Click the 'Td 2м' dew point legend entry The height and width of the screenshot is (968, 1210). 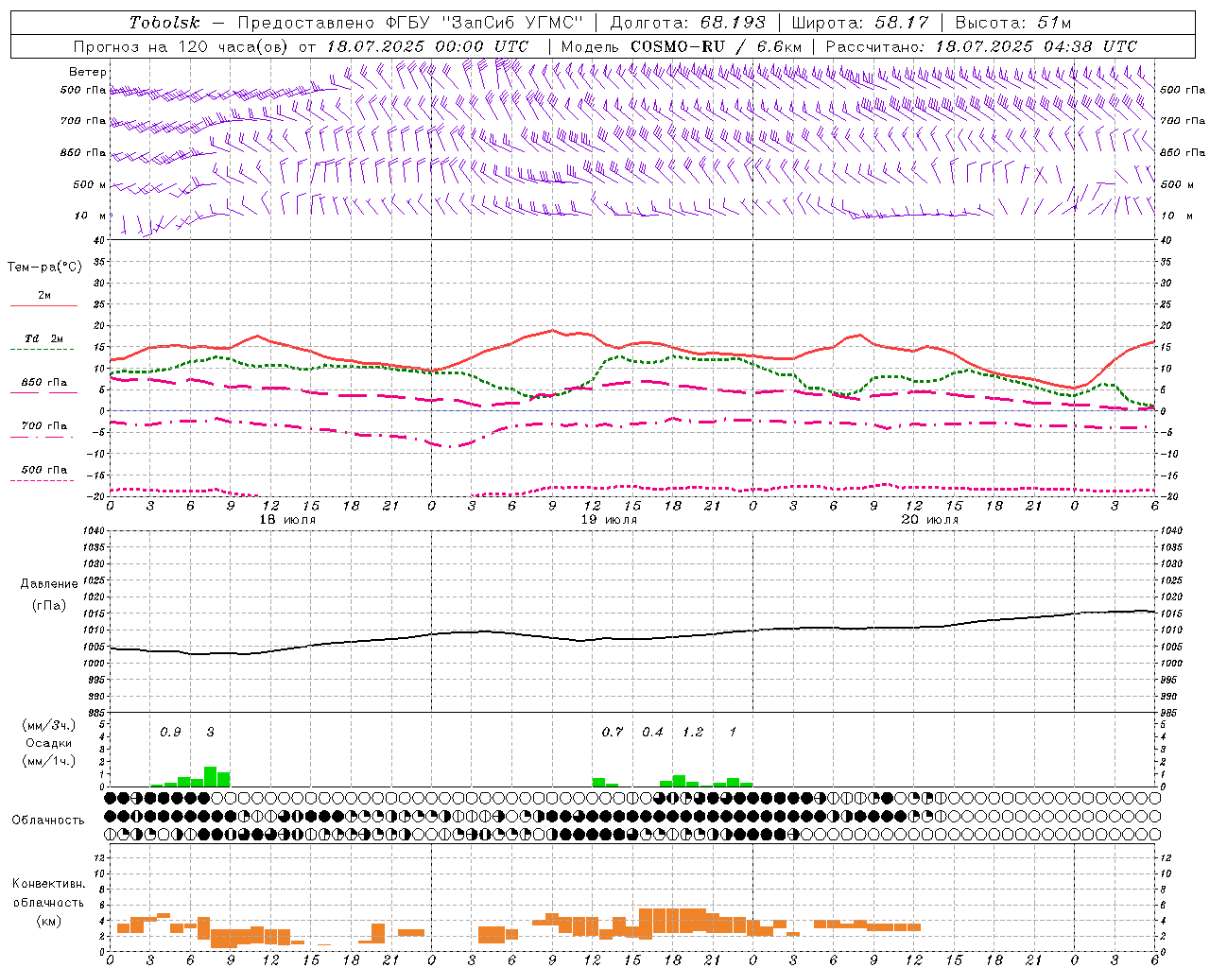tap(44, 338)
